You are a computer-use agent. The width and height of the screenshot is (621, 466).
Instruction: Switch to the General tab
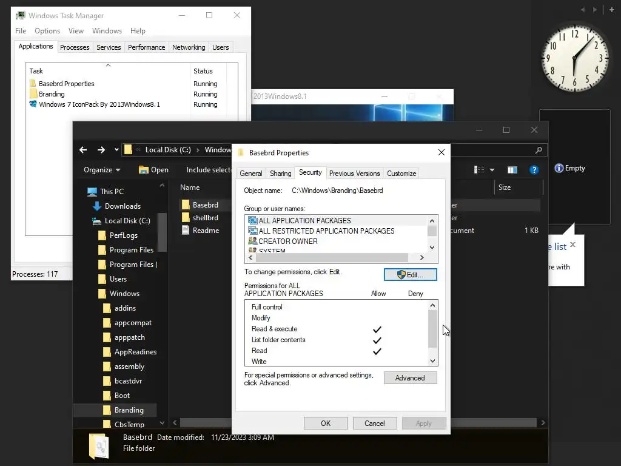(250, 174)
